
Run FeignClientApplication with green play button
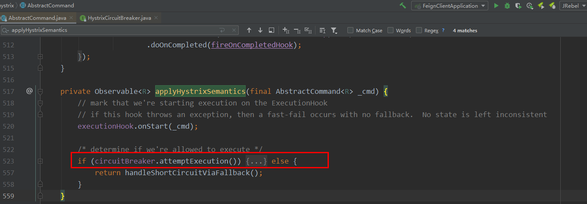(x=496, y=6)
